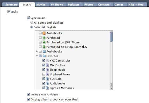Click the note icon of Audiobooks under Favorites
149x103 pixels.
point(47,83)
